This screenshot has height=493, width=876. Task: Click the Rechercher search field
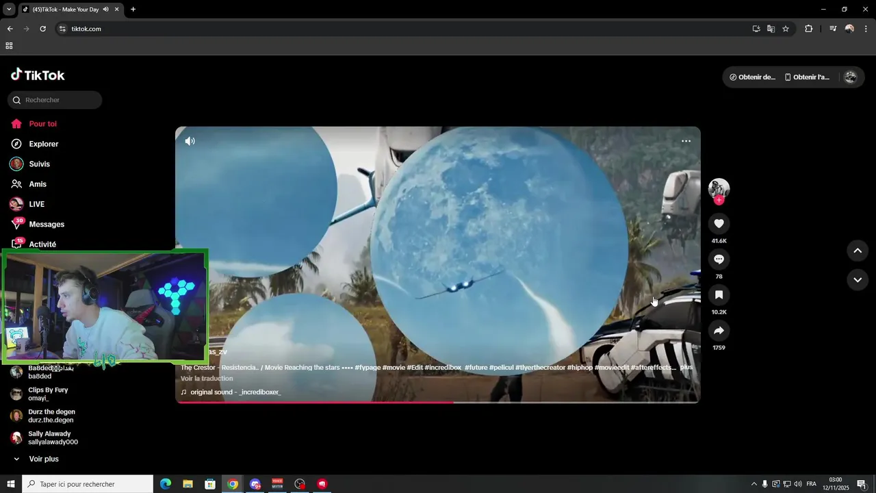[55, 100]
